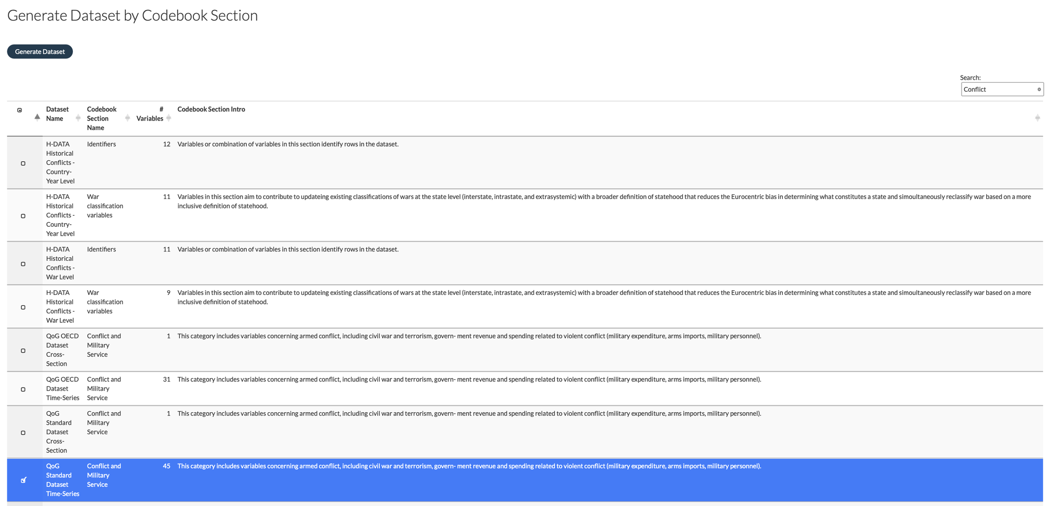This screenshot has height=506, width=1048.
Task: Focus the Search input field
Action: 998,90
